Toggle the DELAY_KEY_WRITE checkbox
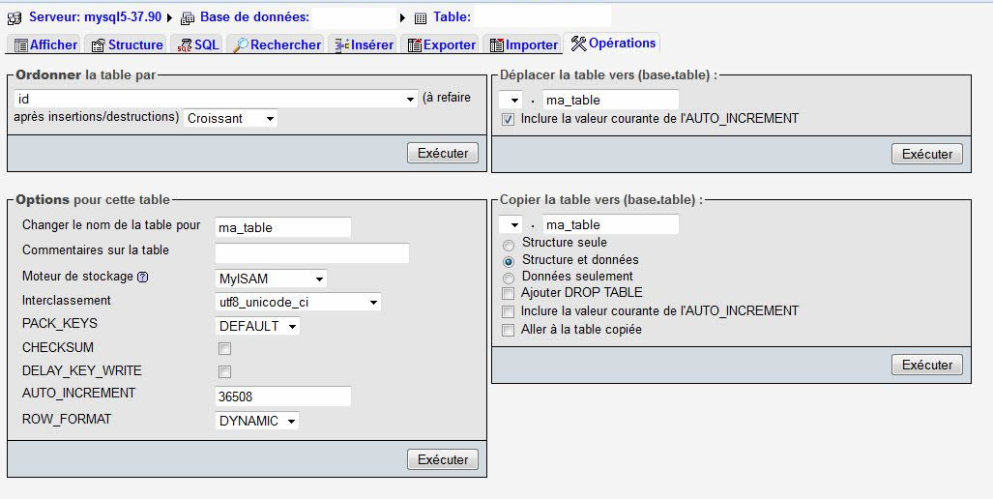Screen dimensions: 993x499 (224, 371)
